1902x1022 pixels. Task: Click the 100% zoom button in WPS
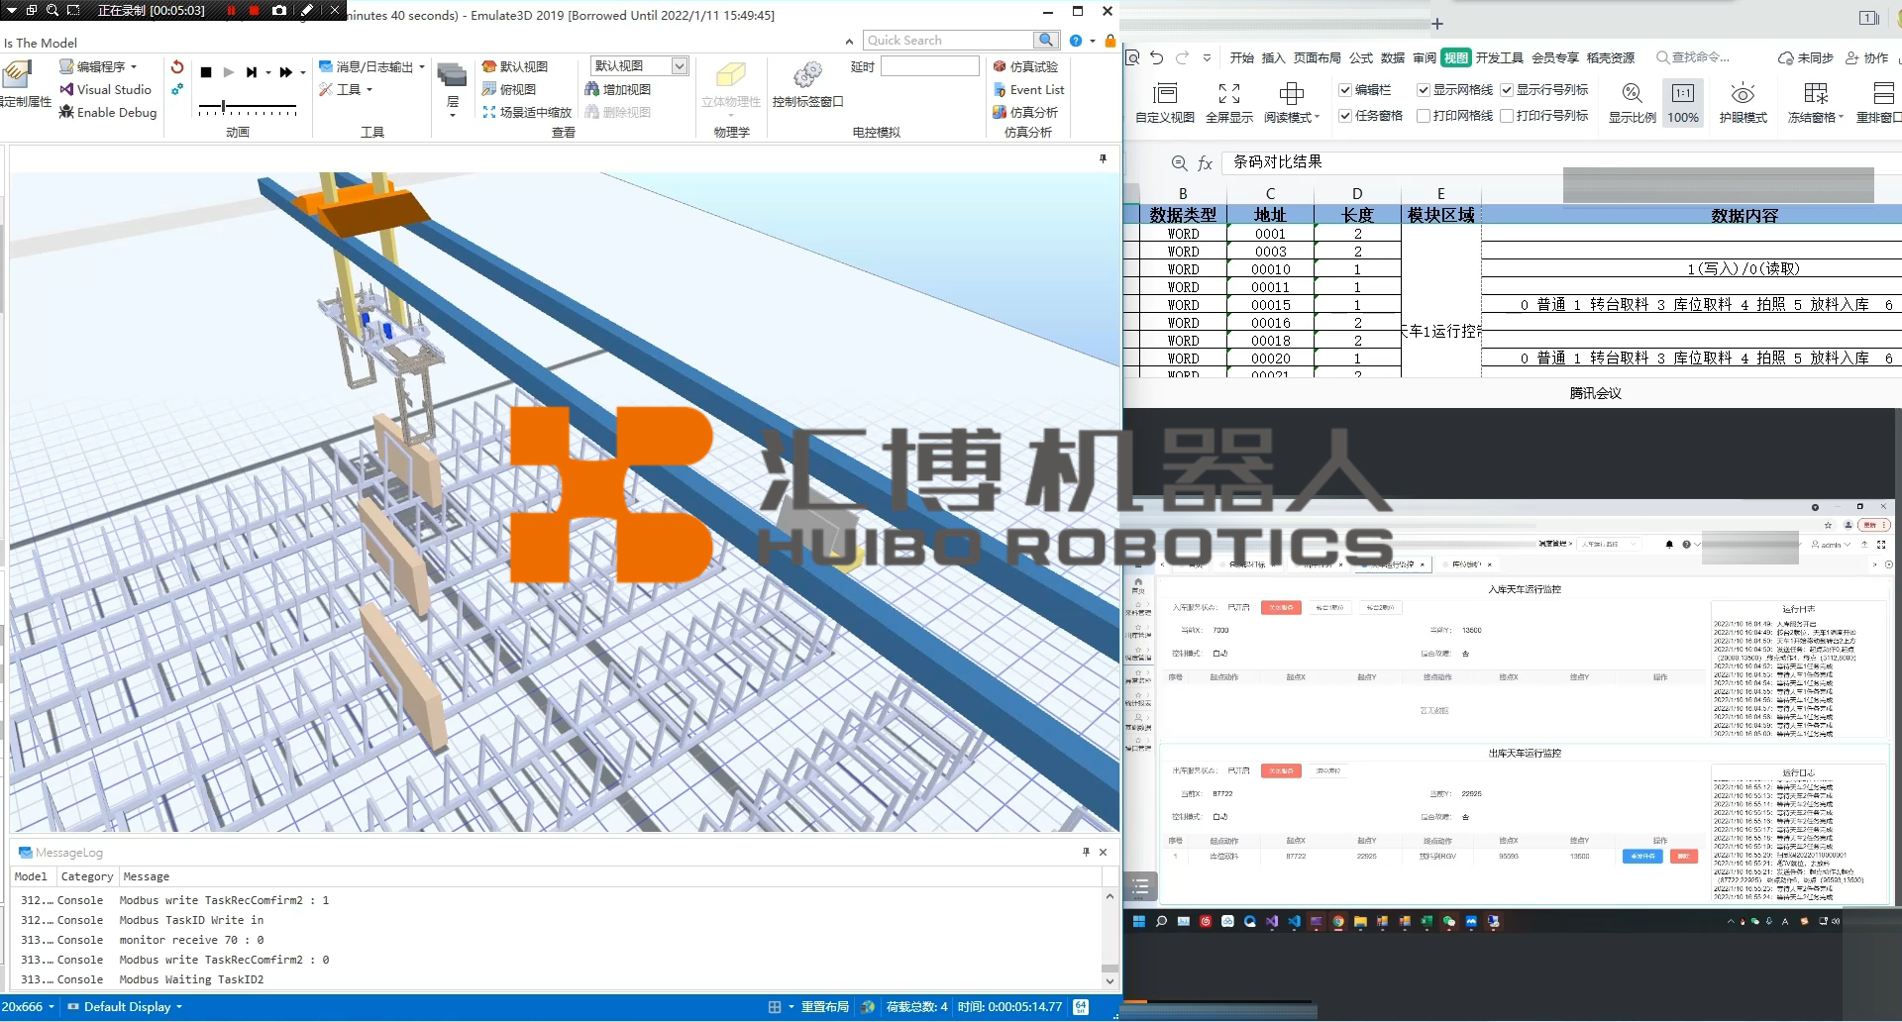click(x=1683, y=102)
